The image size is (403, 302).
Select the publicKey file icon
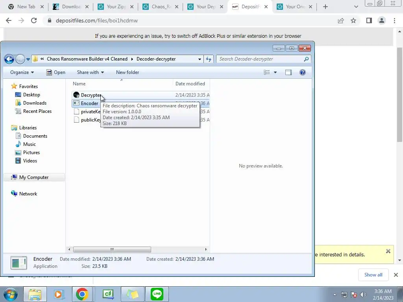(x=76, y=120)
